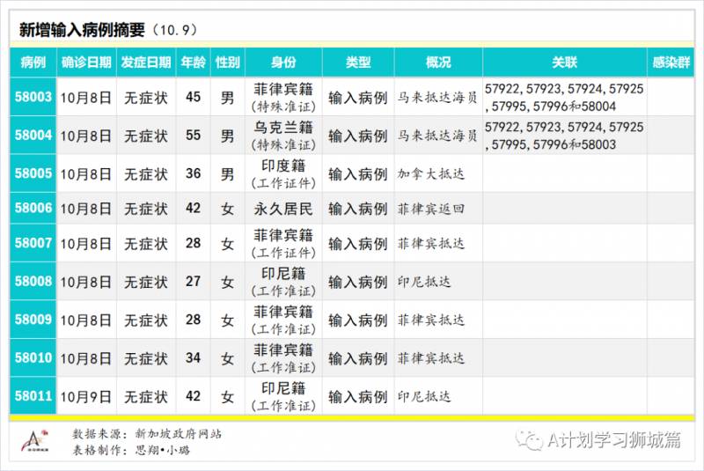Click 输入病例 type in row 58011

[x=358, y=396]
